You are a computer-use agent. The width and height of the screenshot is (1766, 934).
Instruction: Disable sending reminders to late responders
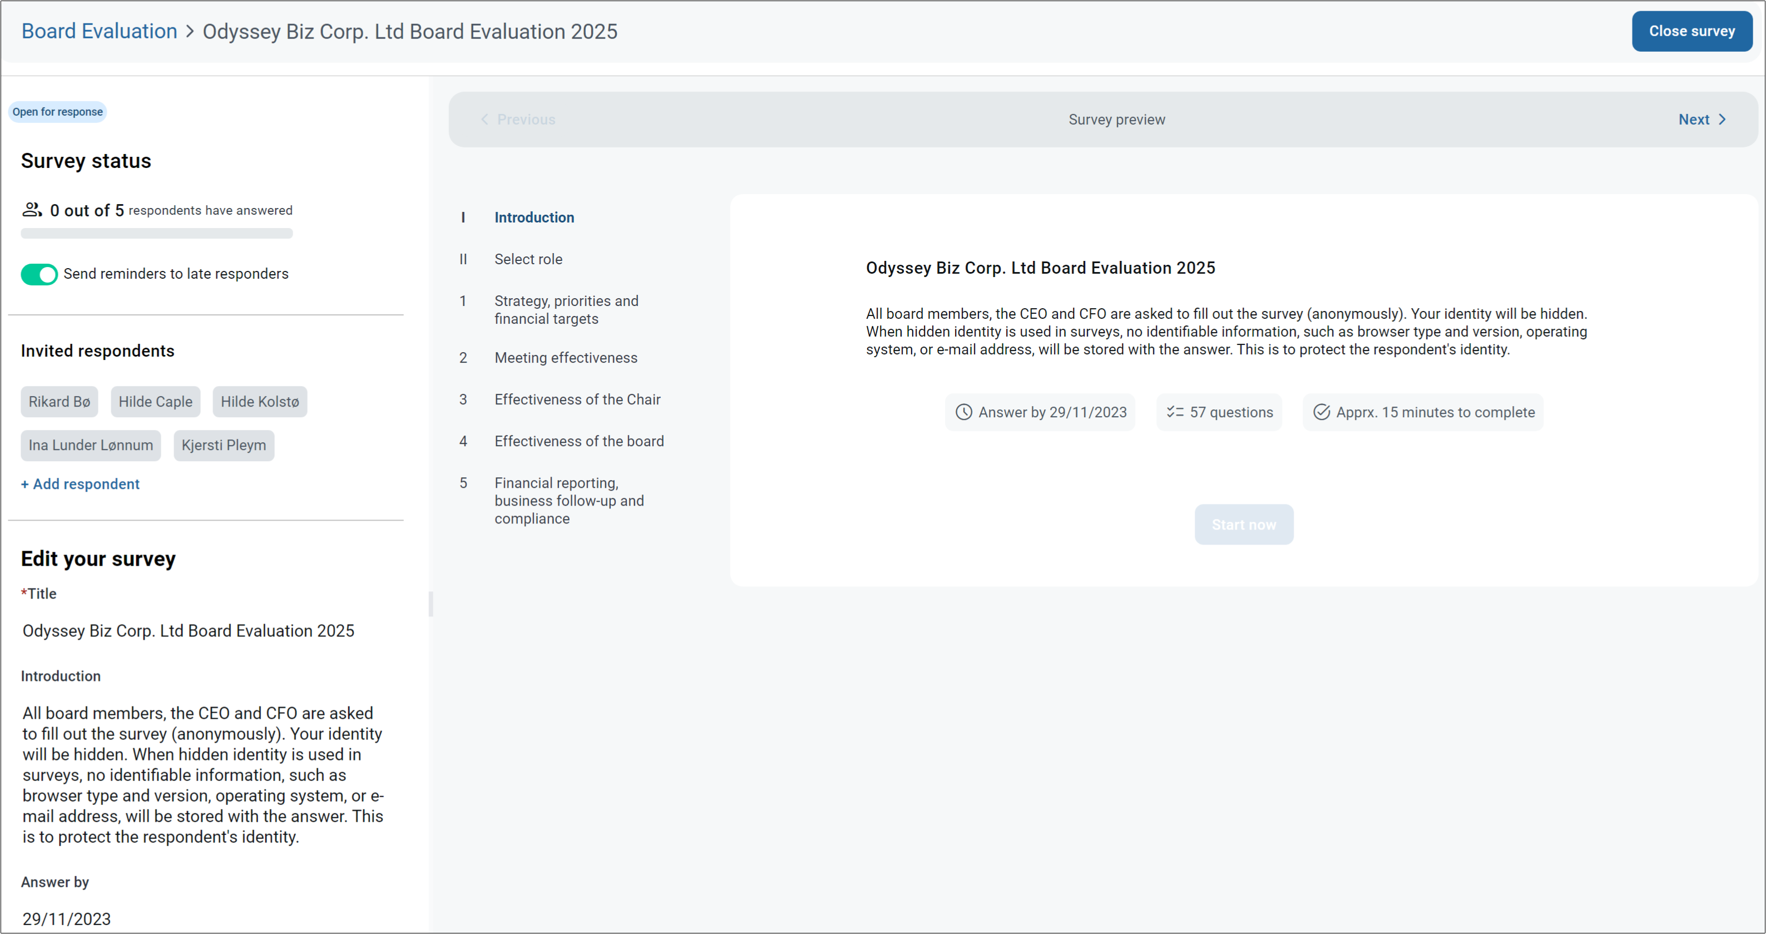click(x=39, y=274)
